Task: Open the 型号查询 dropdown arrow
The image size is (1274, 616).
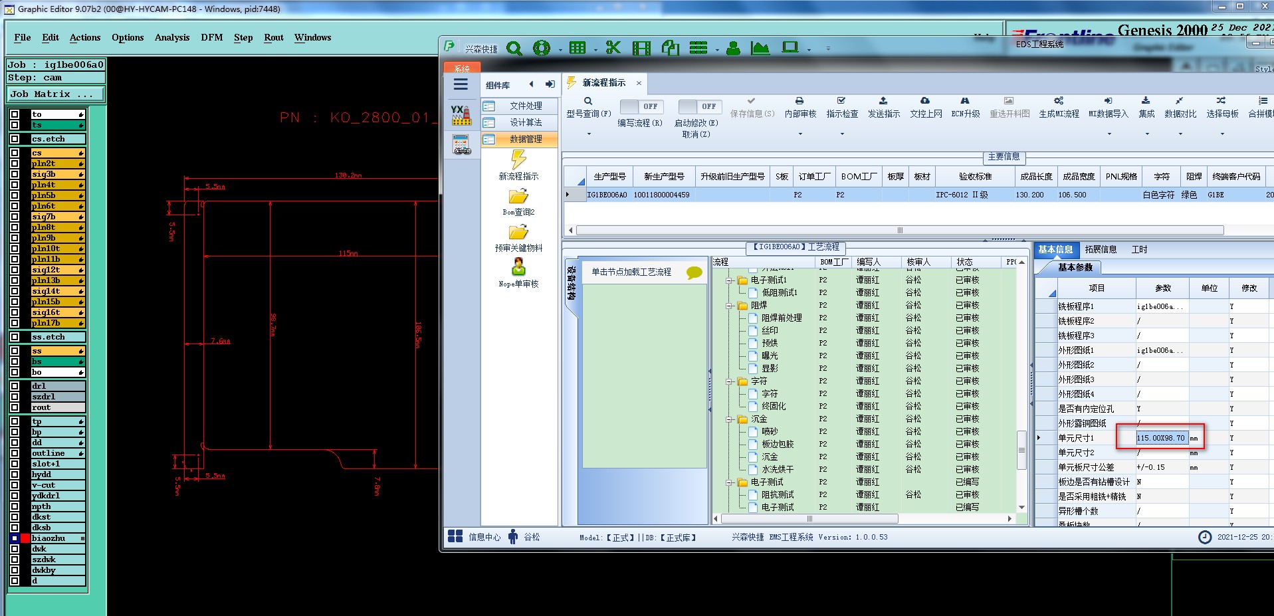Action: pyautogui.click(x=588, y=134)
